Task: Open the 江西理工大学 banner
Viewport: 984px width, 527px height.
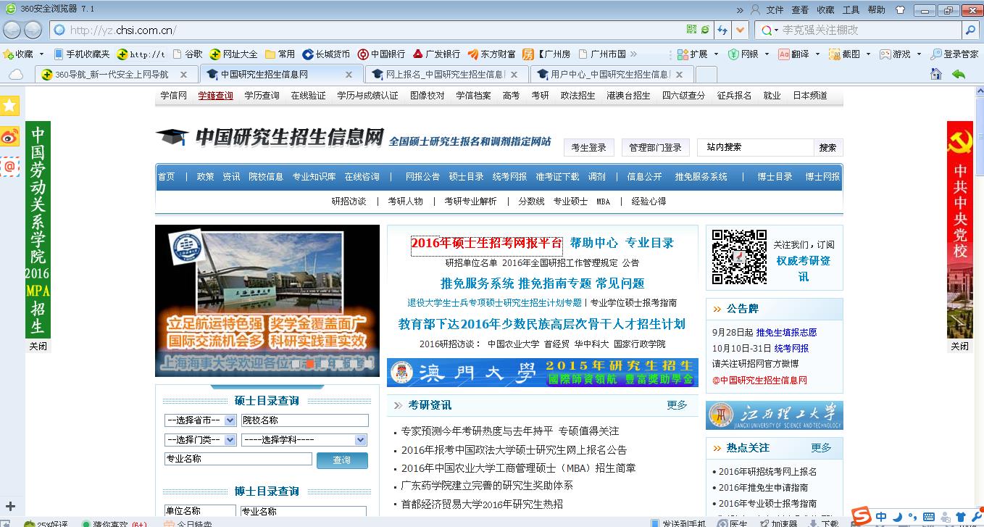Action: [x=775, y=415]
